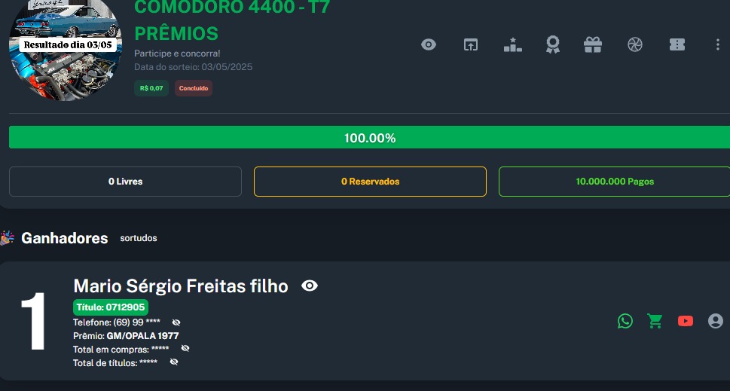The width and height of the screenshot is (730, 391).
Task: Open the gift prizes icon
Action: (x=593, y=44)
